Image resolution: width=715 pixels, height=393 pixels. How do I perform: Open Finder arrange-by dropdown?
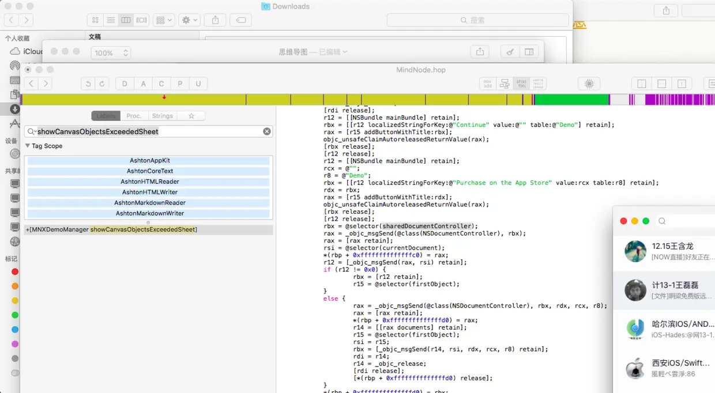coord(164,20)
